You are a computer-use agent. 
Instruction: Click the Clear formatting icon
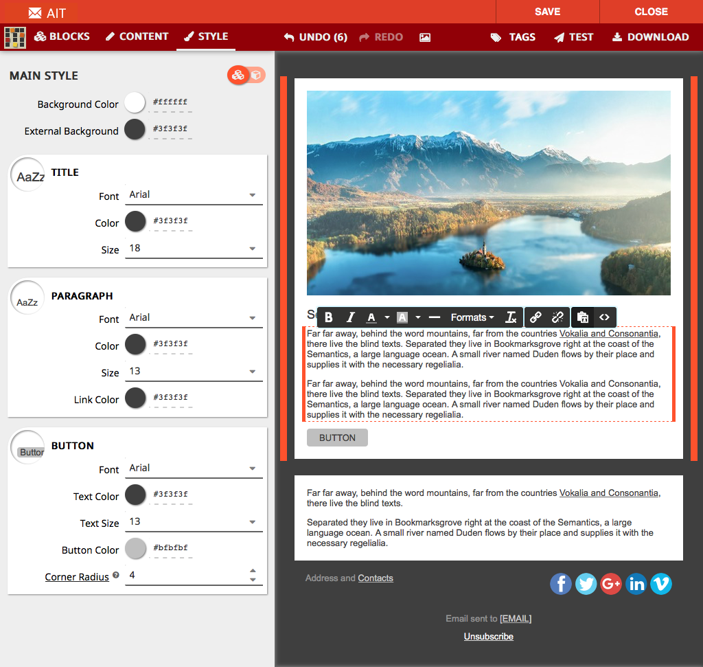click(511, 317)
